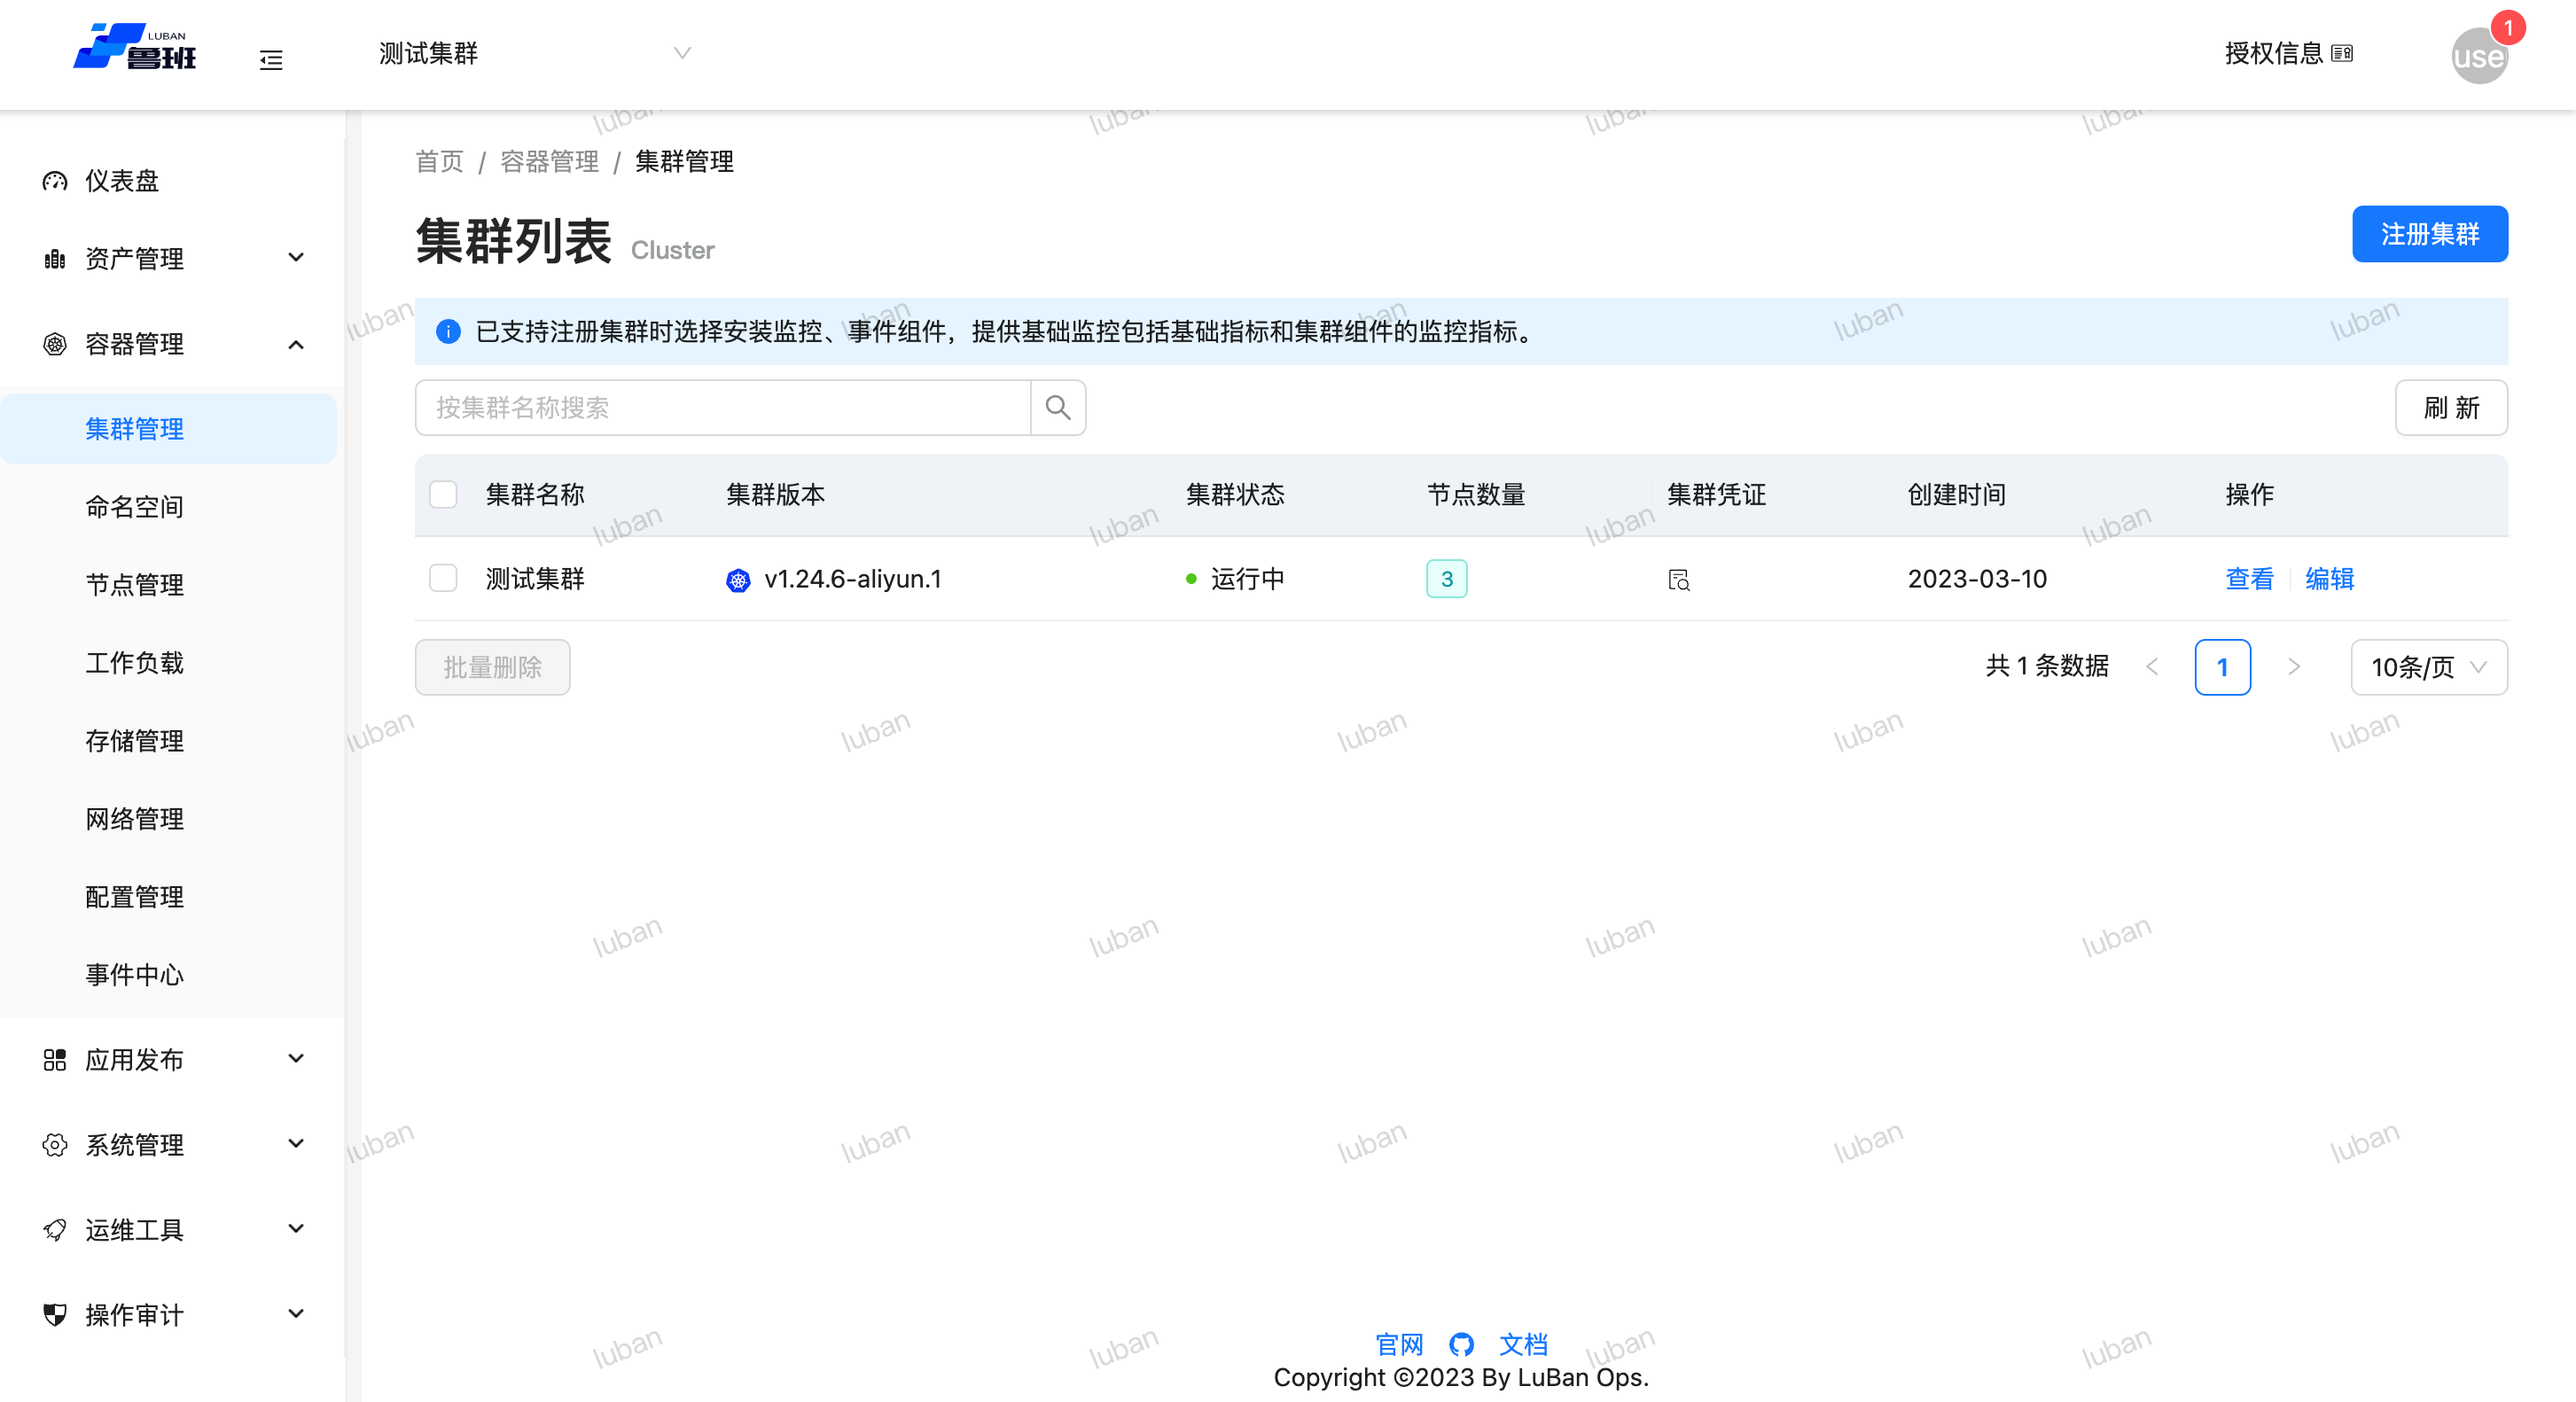Open the GitHub icon in the footer
This screenshot has height=1402, width=2576.
pyautogui.click(x=1461, y=1344)
